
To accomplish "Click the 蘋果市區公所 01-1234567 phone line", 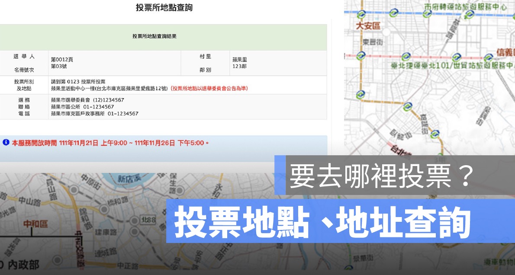I will (x=82, y=107).
